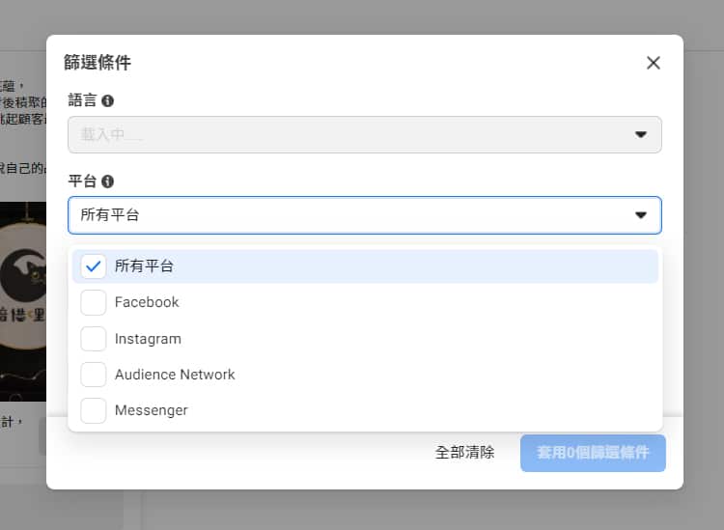Check the Facebook platform checkbox
The height and width of the screenshot is (530, 724).
point(94,302)
